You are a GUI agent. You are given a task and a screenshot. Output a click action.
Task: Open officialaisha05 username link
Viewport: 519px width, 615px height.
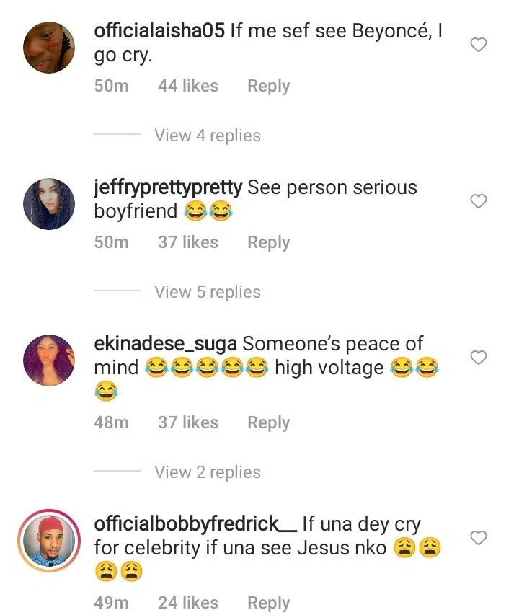159,30
